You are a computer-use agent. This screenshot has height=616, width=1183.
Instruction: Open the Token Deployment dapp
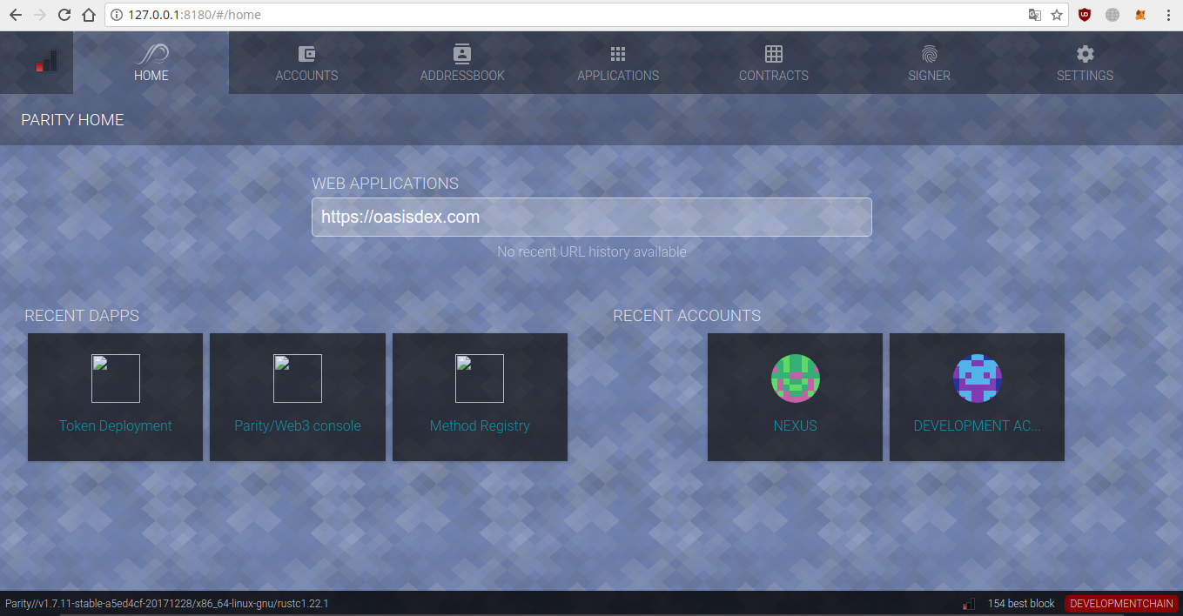(115, 397)
